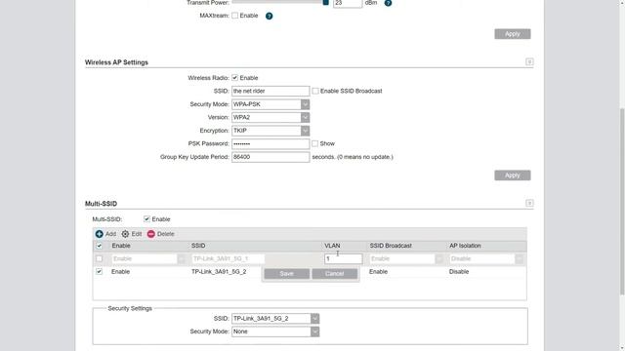Click the Group Key Update Period field
The image size is (625, 351).
271,157
